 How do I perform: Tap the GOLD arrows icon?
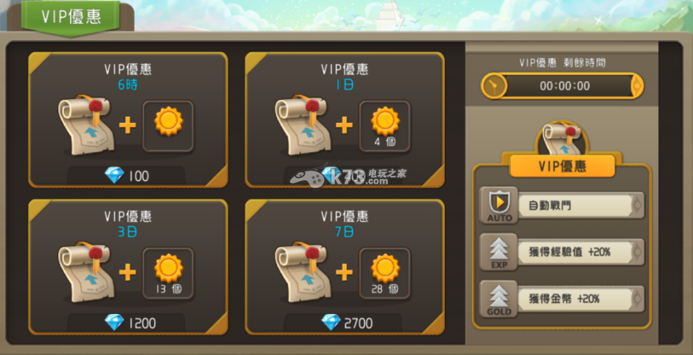click(499, 299)
